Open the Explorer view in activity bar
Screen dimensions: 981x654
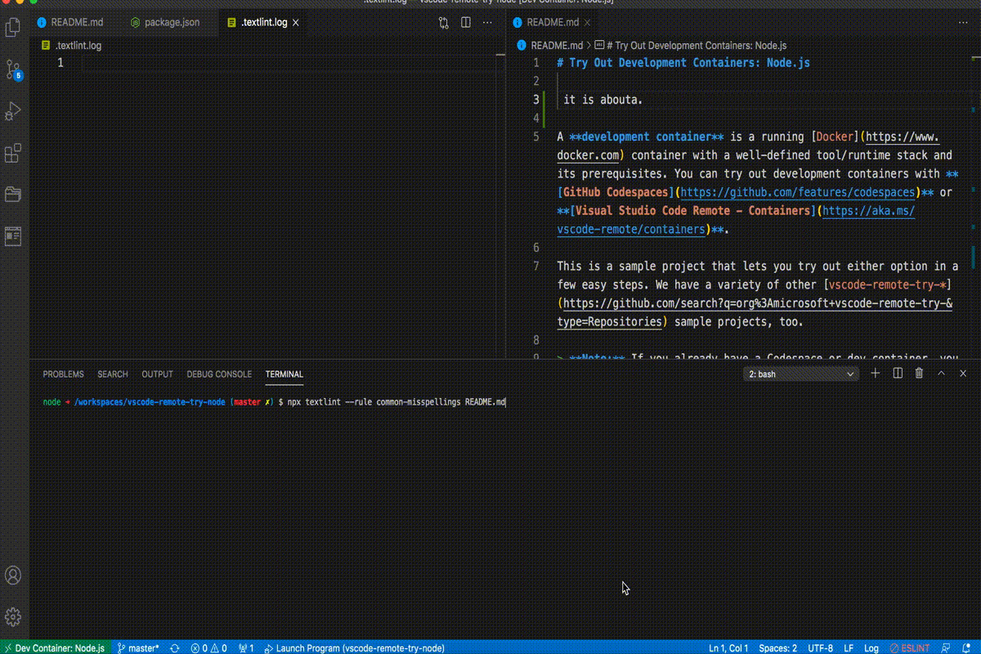coord(13,27)
